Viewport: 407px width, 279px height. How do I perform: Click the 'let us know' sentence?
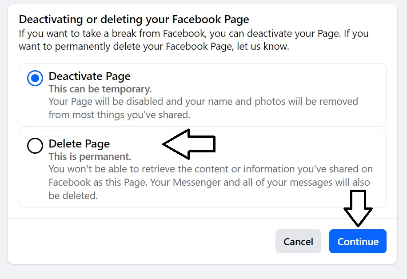point(154,47)
